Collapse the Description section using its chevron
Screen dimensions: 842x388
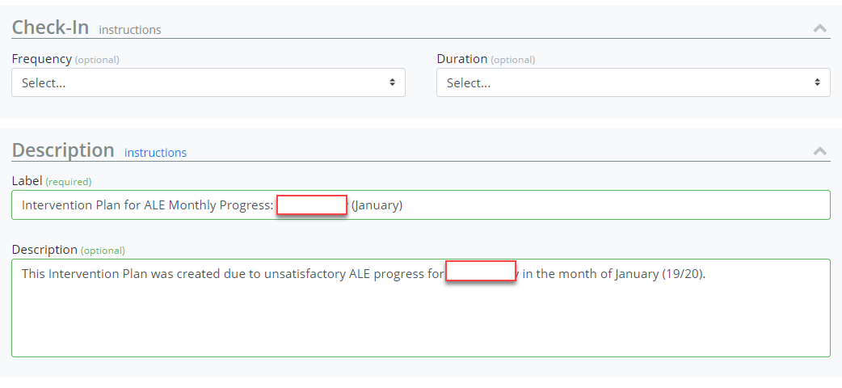click(819, 151)
